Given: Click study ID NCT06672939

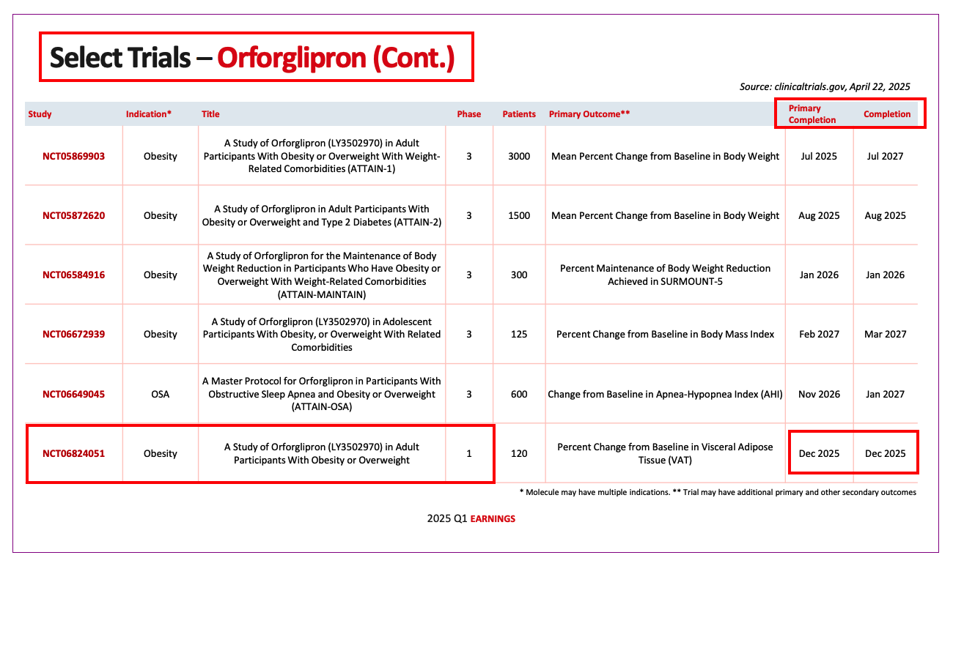Looking at the screenshot, I should tap(73, 335).
